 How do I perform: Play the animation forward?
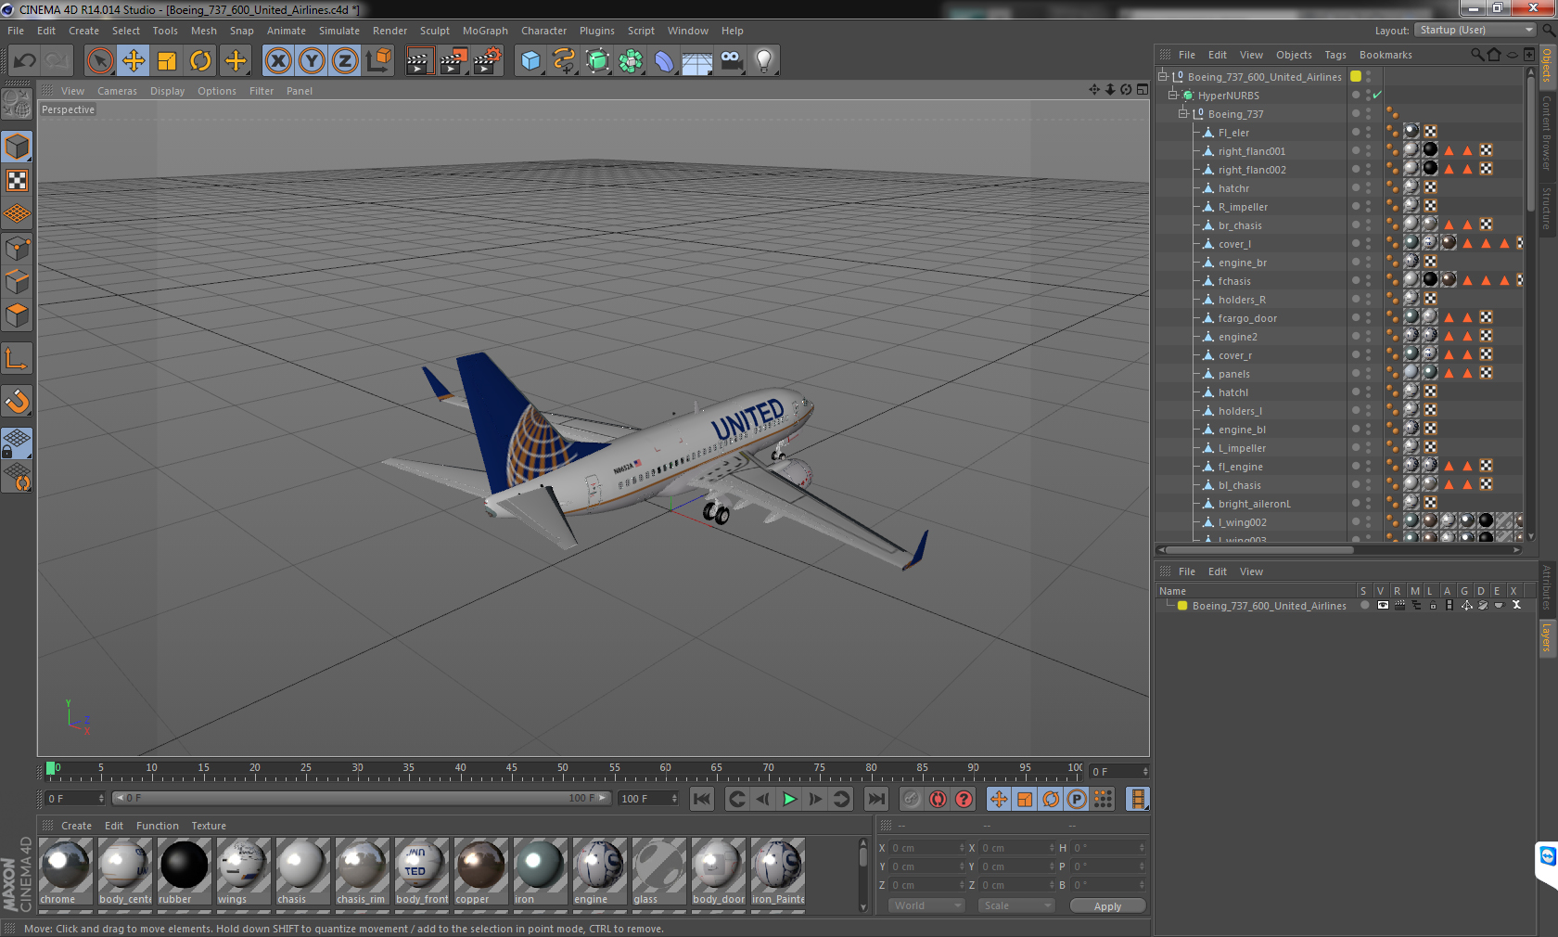[x=789, y=799]
